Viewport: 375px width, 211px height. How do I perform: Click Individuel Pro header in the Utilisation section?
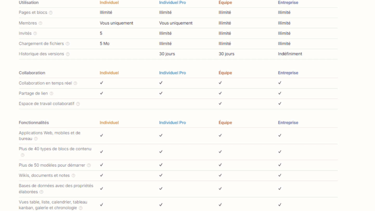(172, 3)
